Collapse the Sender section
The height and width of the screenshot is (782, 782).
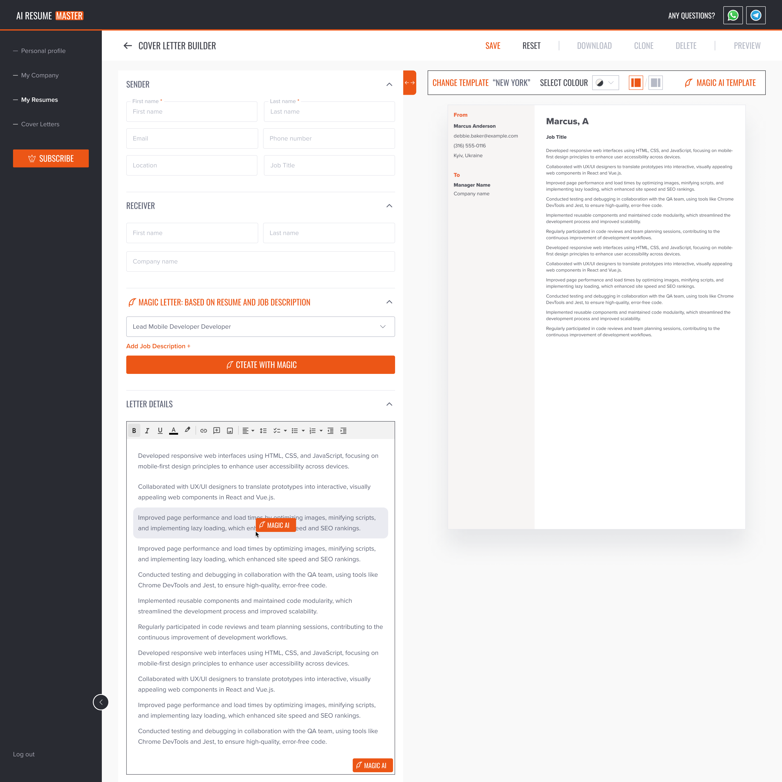click(x=389, y=84)
